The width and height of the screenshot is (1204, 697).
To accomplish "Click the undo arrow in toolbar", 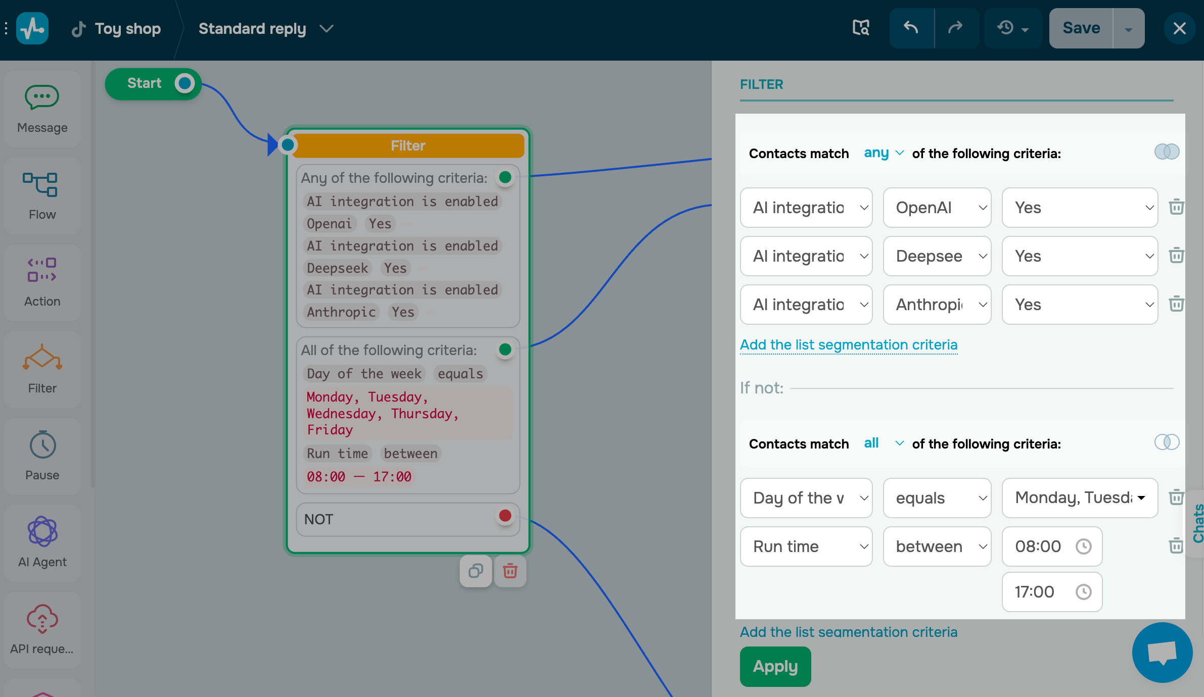I will coord(911,28).
